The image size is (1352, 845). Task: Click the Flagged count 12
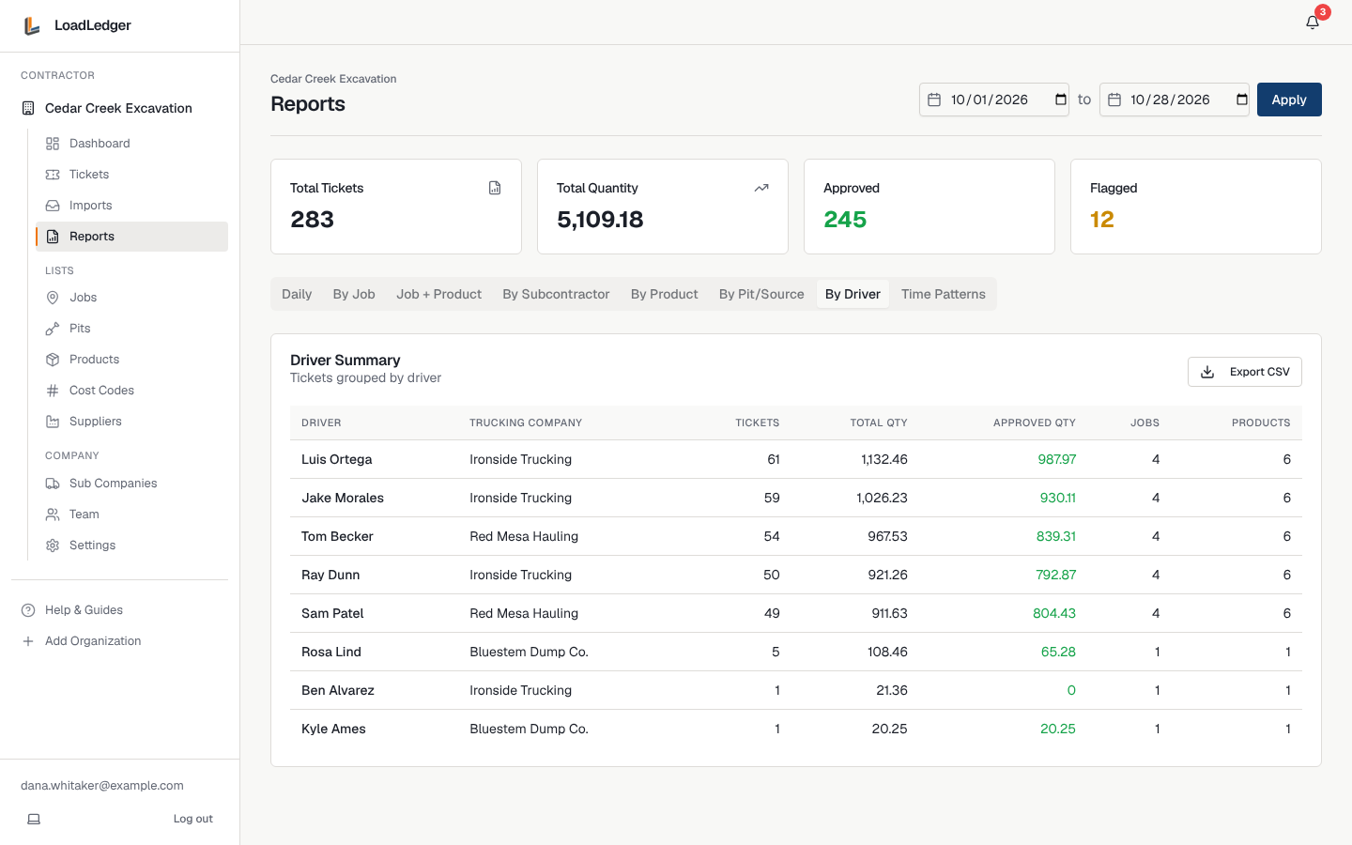(1102, 219)
